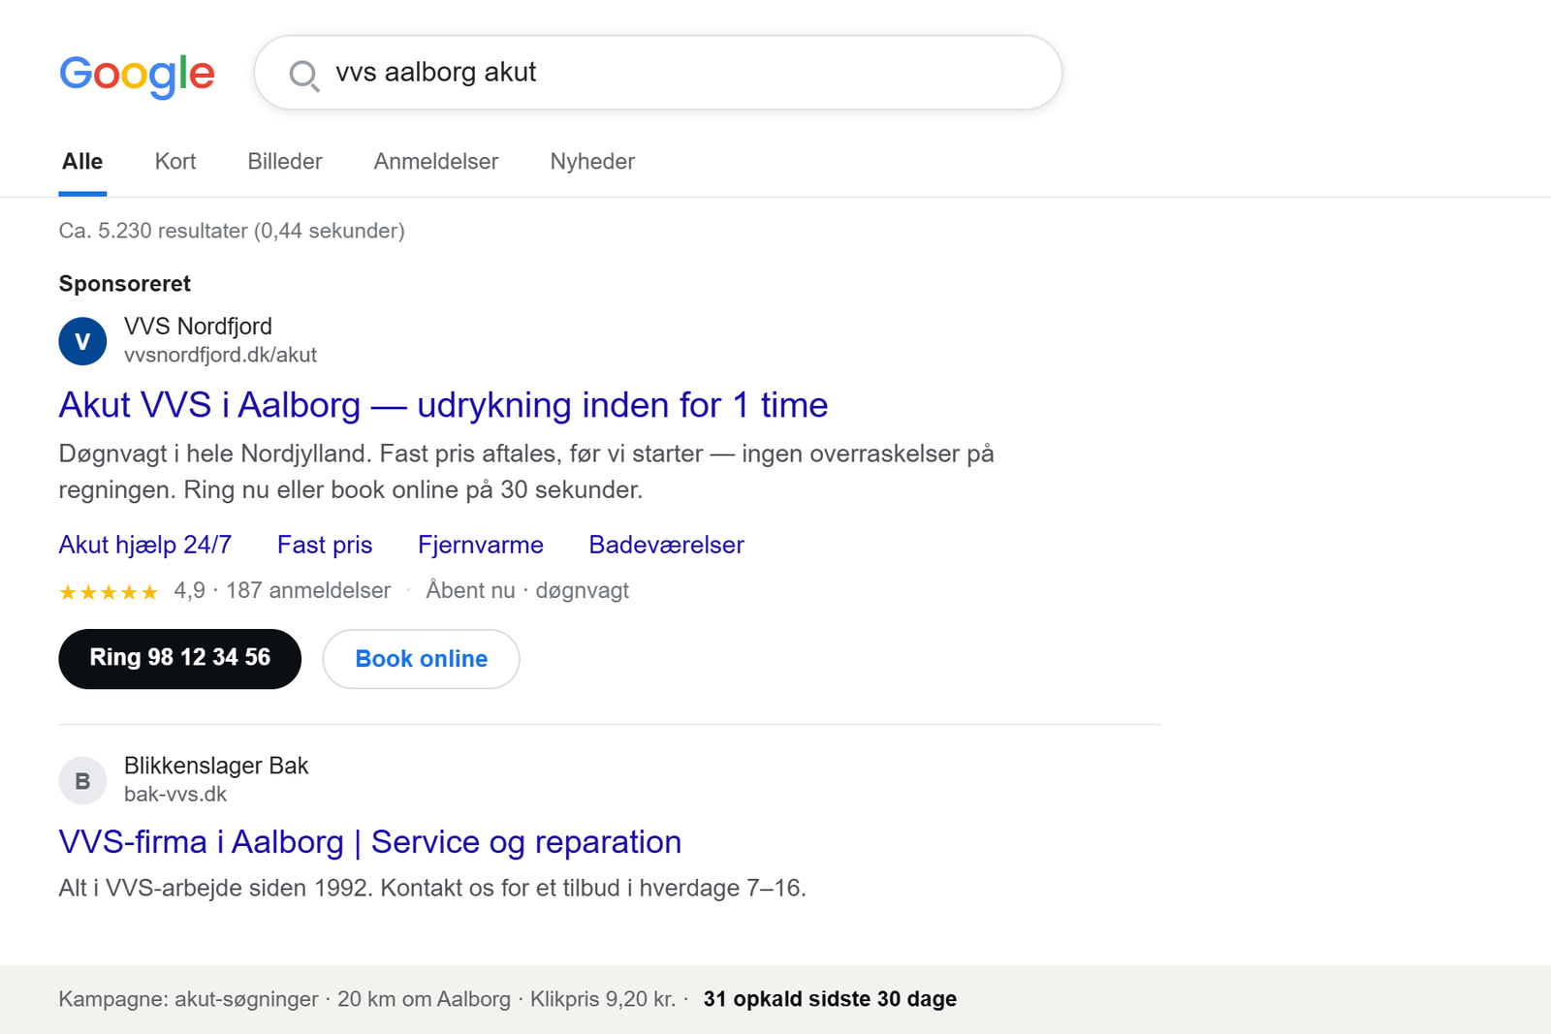
Task: Open the Nyheder tab
Action: point(592,162)
